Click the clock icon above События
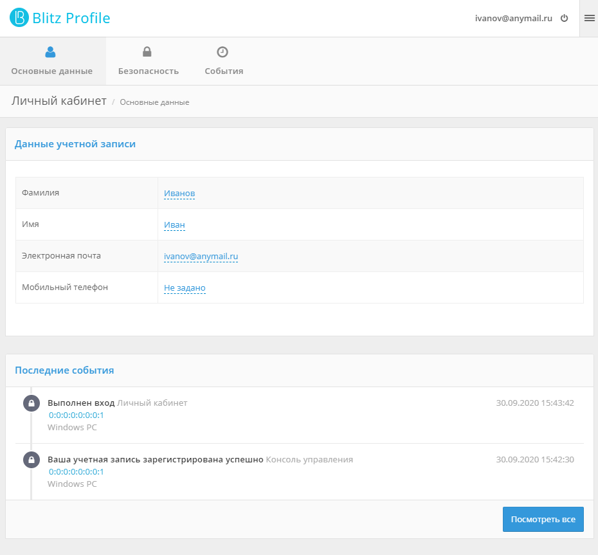 222,52
